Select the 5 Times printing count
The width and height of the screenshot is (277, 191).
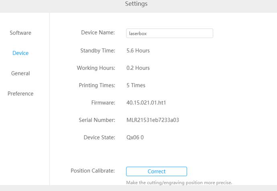pos(136,85)
